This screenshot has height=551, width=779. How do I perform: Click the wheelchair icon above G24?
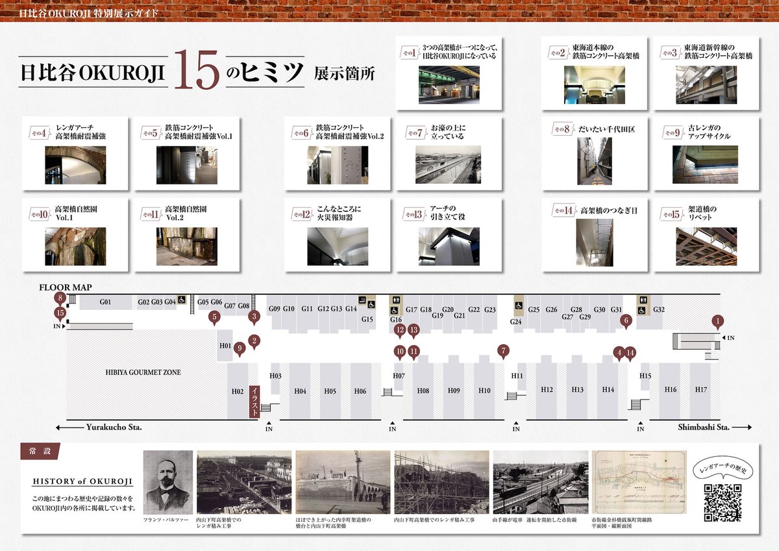tap(519, 305)
